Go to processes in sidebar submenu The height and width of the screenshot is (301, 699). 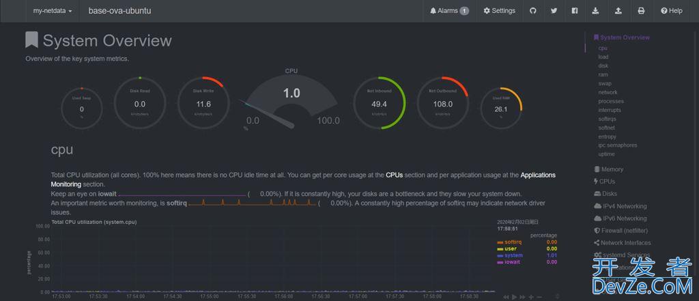[x=611, y=101]
